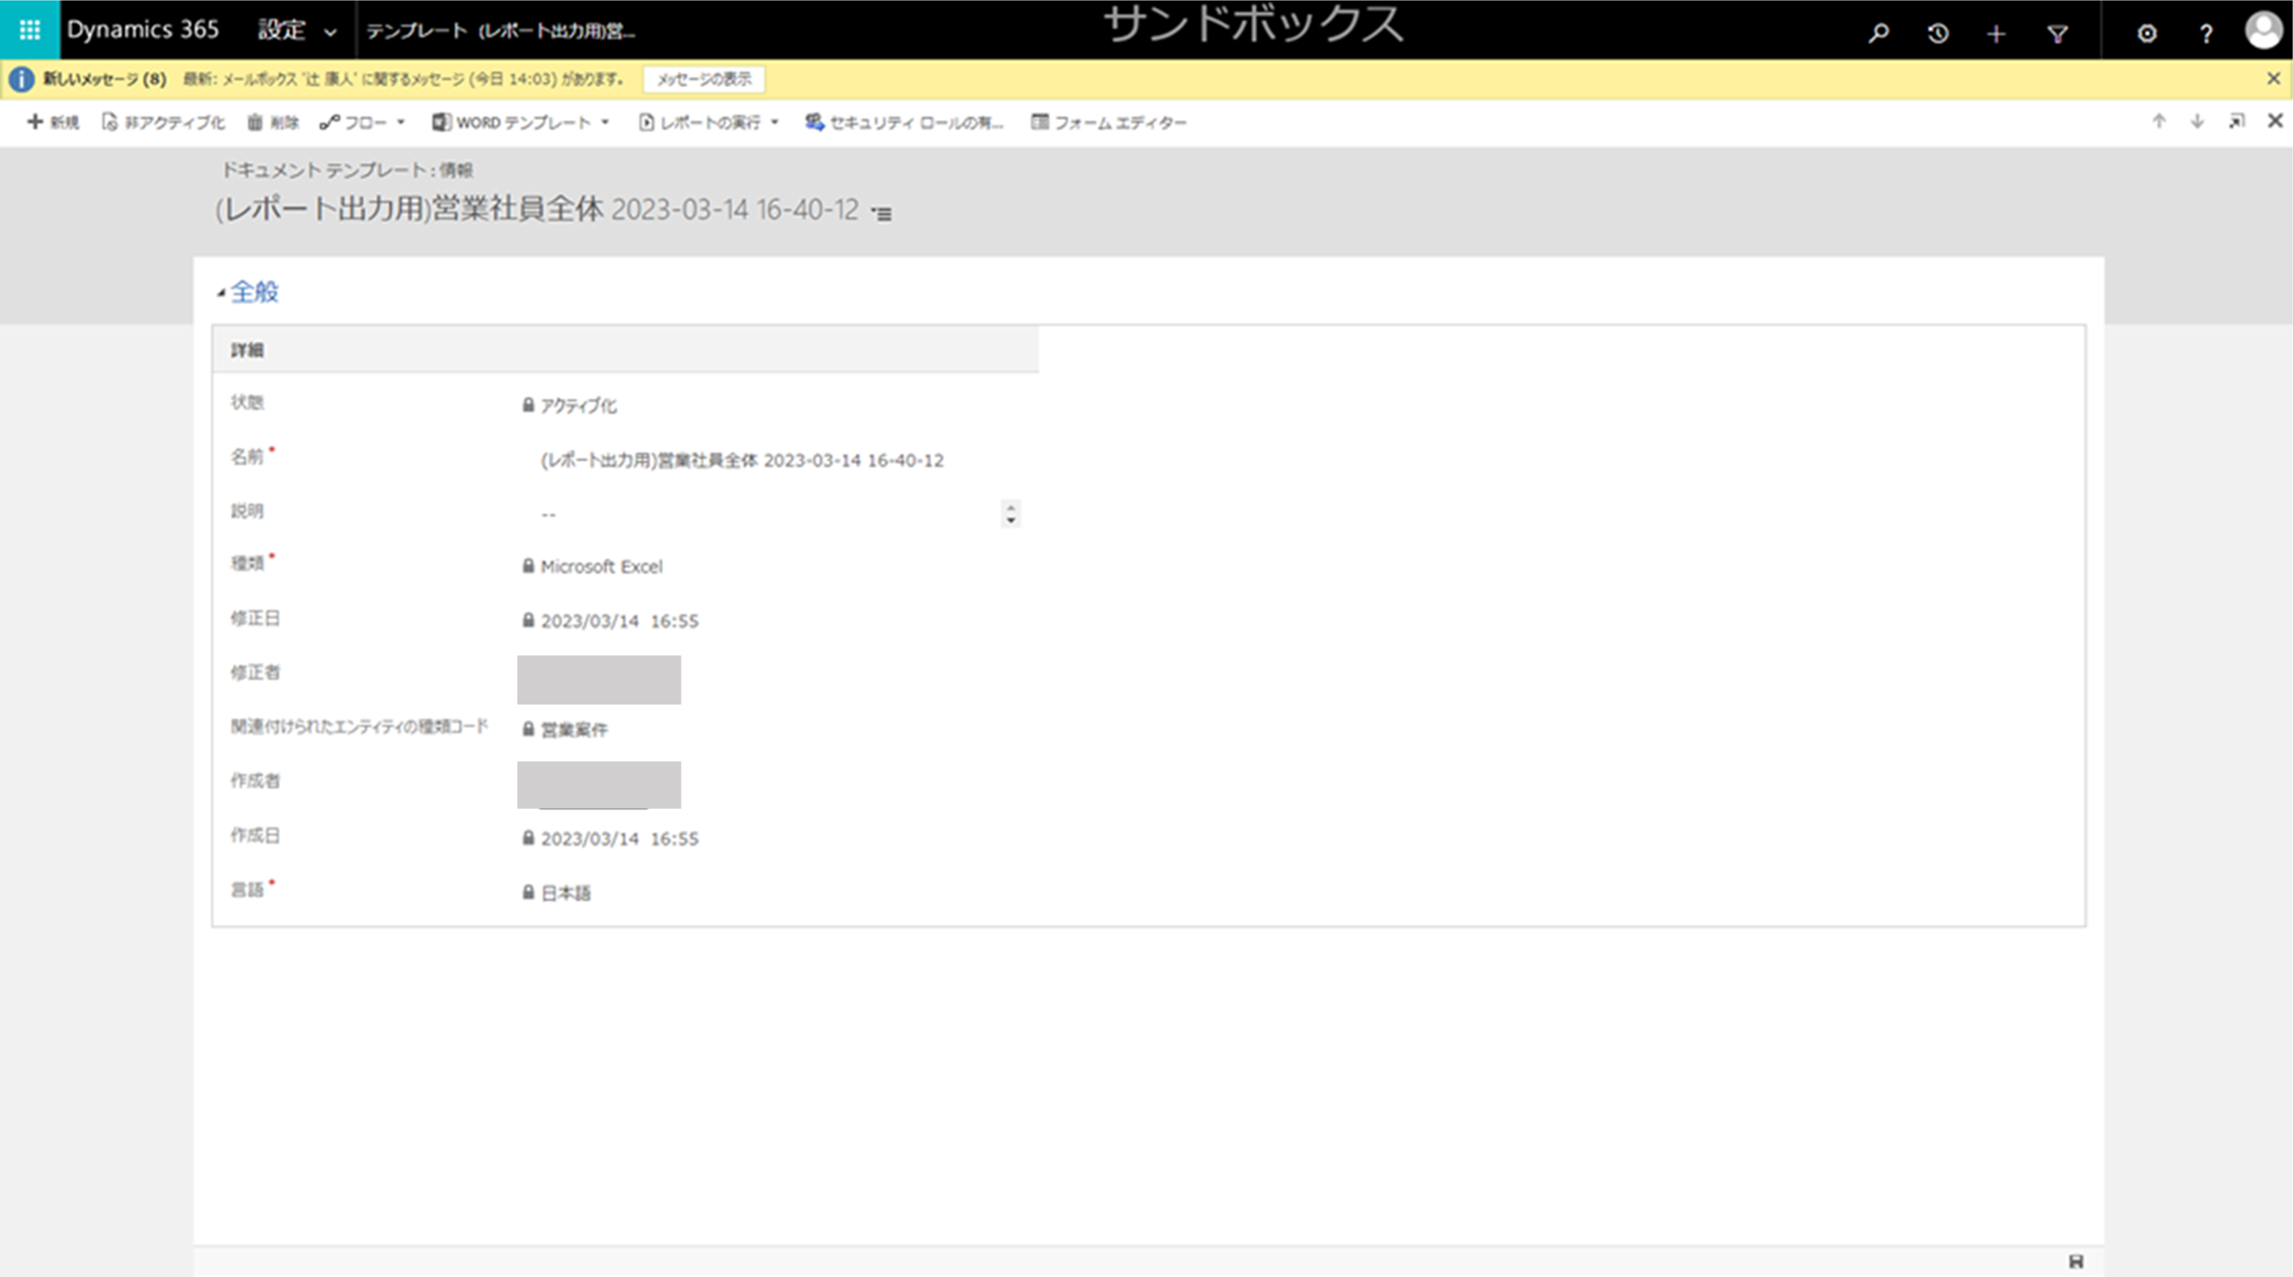Click 作成日 value 2023/03/14 16:55
The height and width of the screenshot is (1277, 2293).
pyautogui.click(x=620, y=839)
